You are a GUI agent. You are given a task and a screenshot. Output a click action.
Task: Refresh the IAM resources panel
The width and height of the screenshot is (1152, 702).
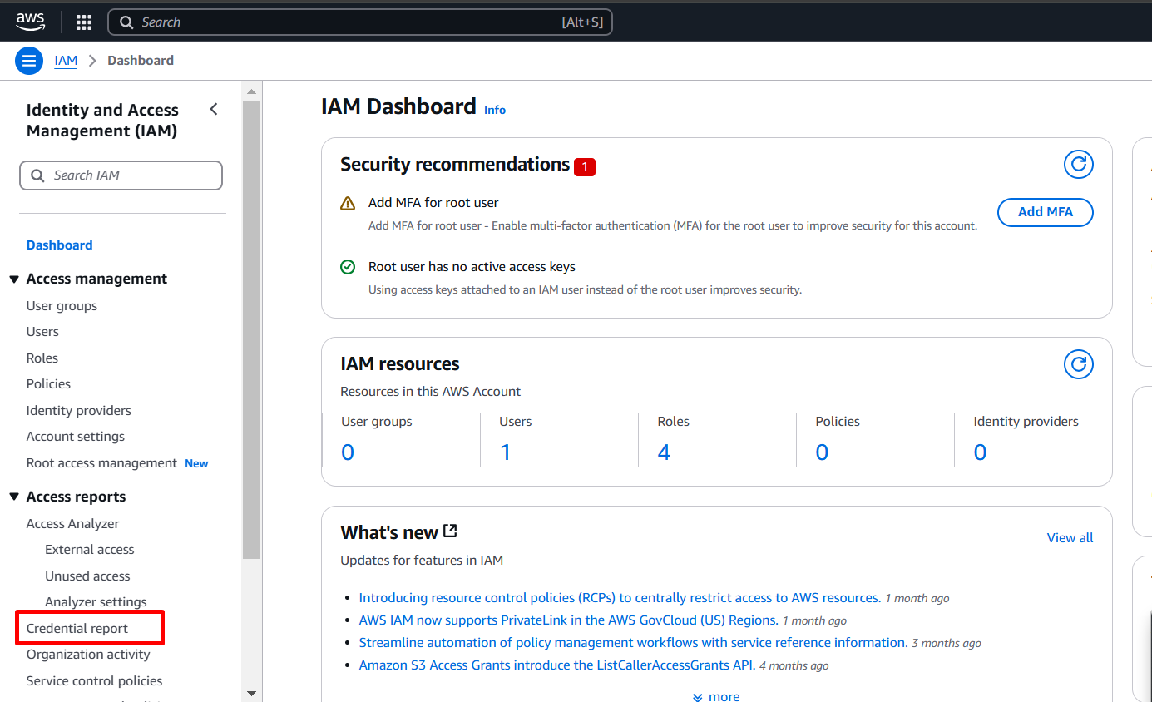(1078, 364)
